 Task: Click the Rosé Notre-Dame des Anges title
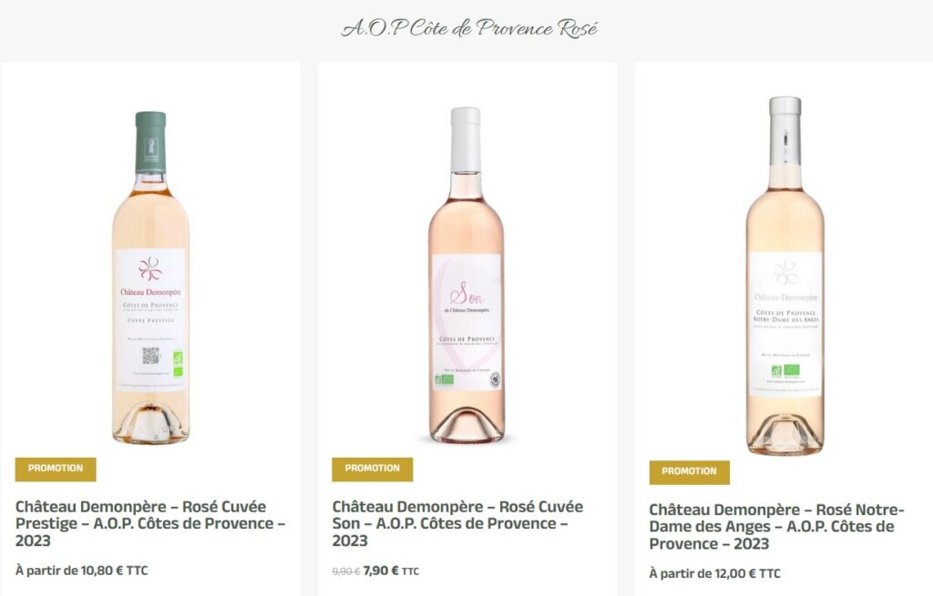(x=776, y=527)
